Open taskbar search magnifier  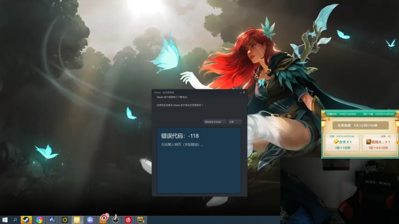[15, 220]
